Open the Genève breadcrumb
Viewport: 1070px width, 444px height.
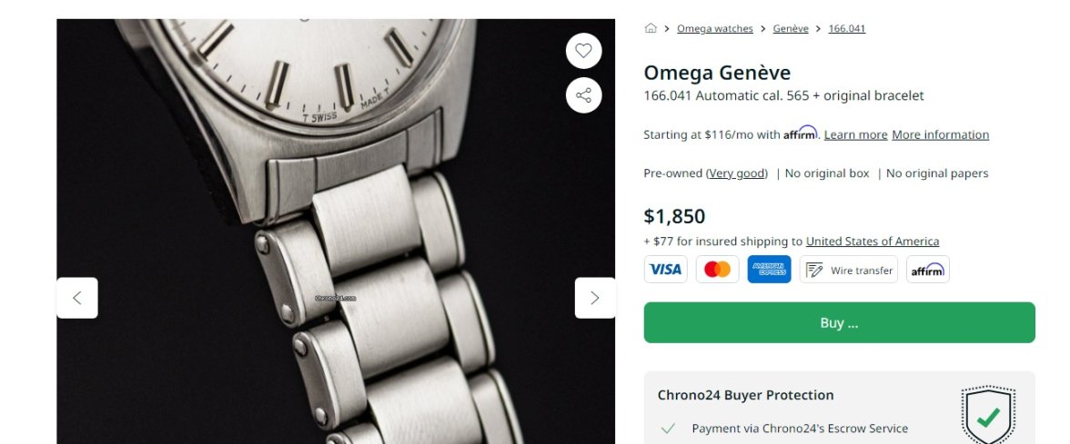point(791,29)
